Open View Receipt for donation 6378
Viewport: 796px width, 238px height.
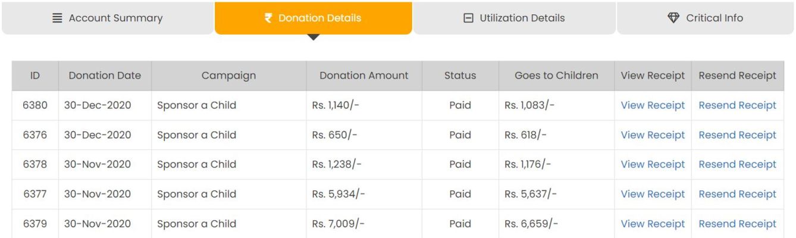[653, 164]
